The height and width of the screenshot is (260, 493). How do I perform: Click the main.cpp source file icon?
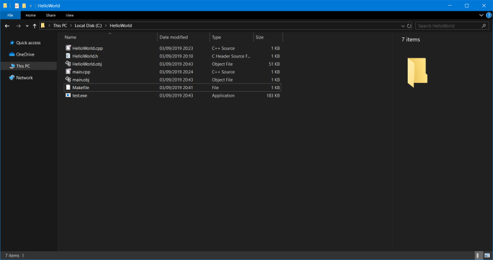[68, 71]
